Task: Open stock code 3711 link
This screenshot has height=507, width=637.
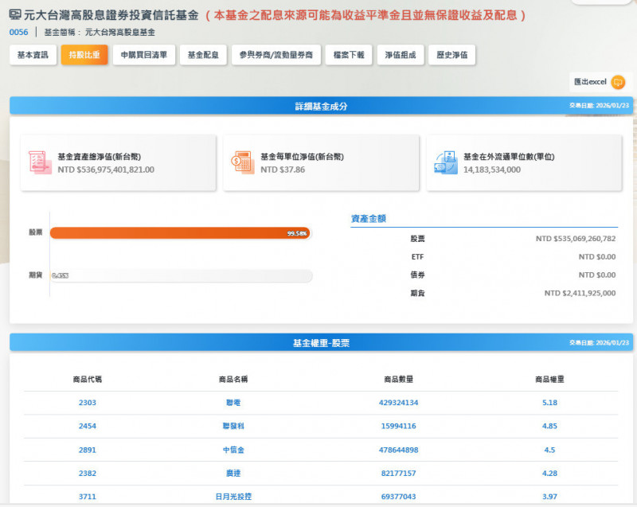Action: pos(88,497)
